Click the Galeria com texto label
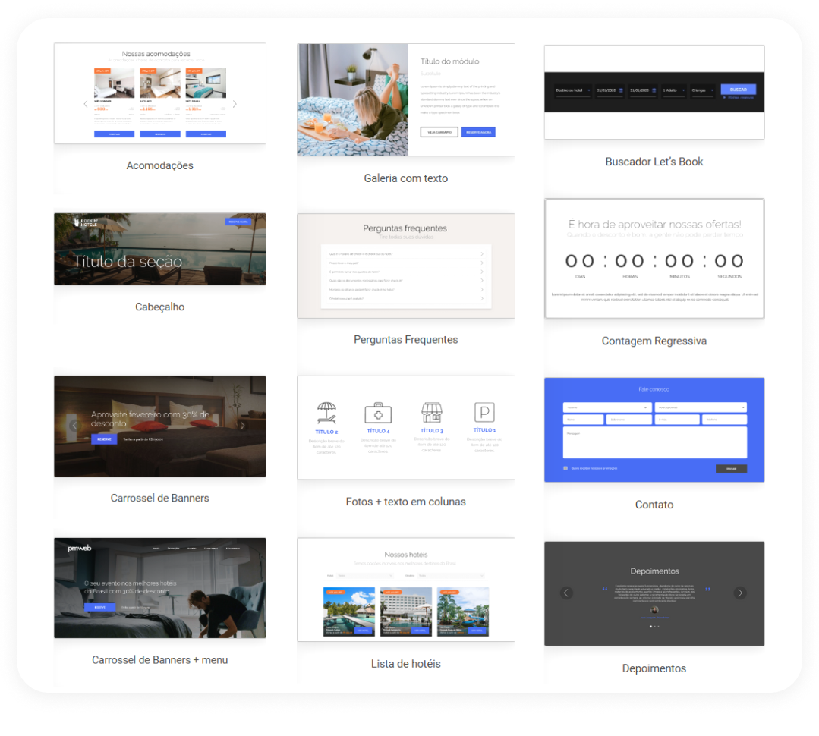 [x=406, y=178]
